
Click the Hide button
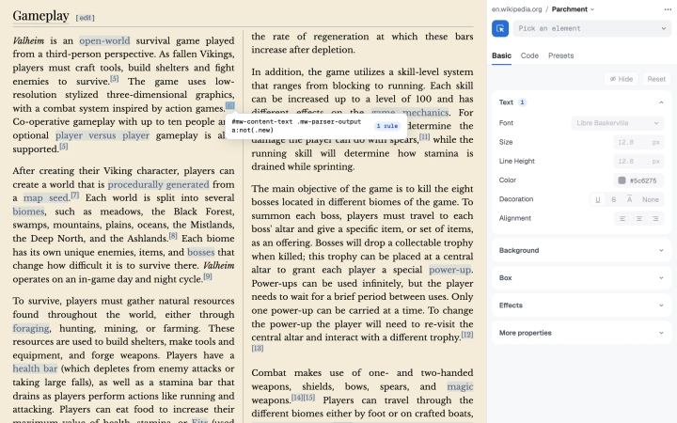621,79
